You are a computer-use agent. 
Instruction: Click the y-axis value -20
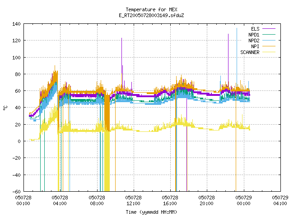pos(16,158)
